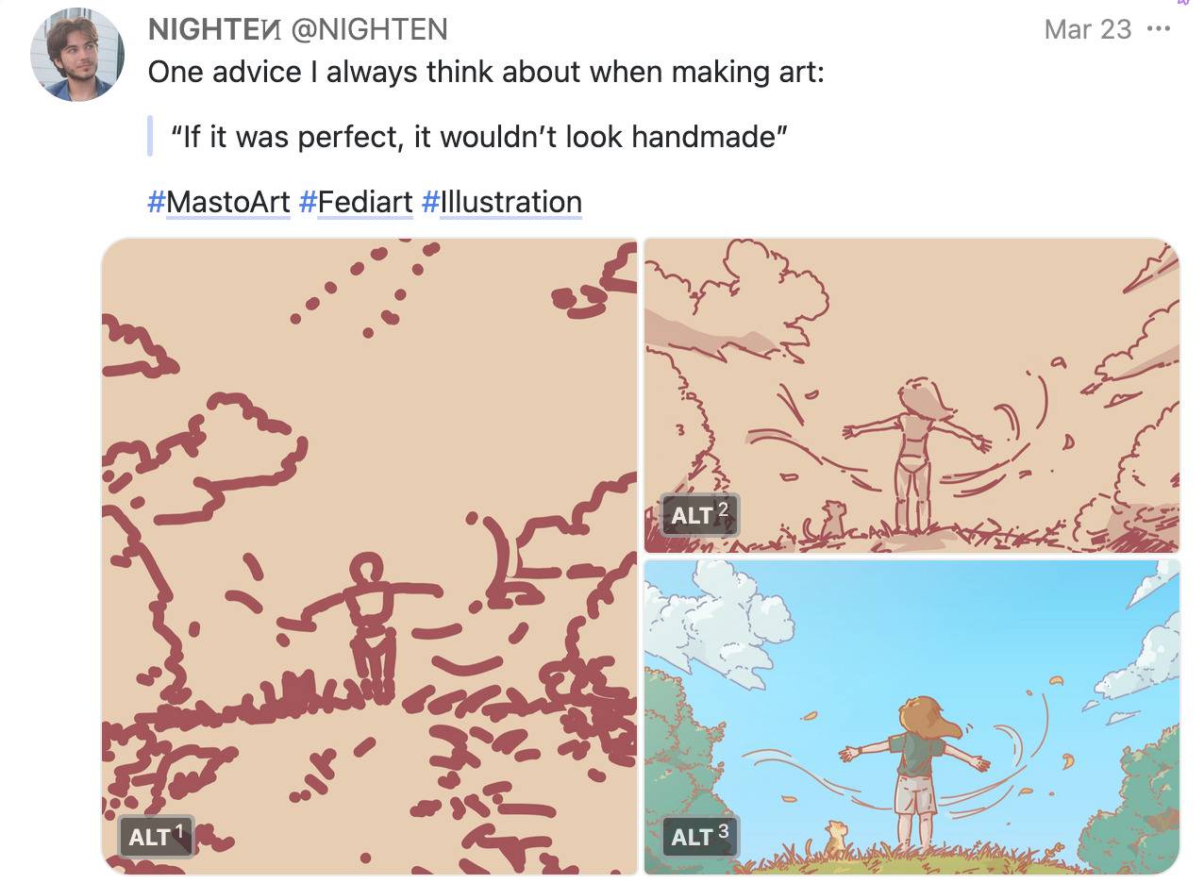Click the cat in the line art image
This screenshot has width=1204, height=883.
click(830, 521)
